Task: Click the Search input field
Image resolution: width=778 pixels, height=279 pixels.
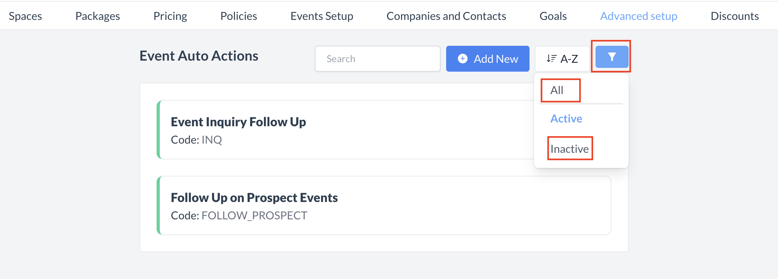Action: pos(377,58)
